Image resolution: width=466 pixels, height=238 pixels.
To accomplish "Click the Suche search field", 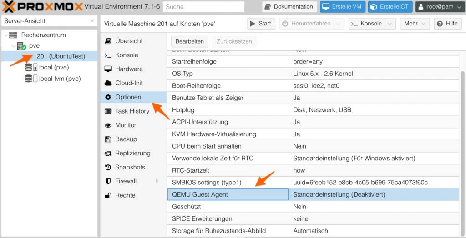I will (203, 7).
